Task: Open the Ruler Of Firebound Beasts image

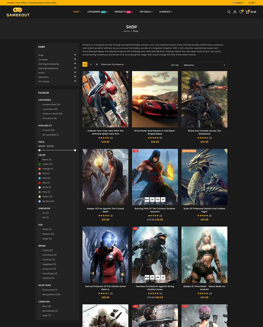Action: coord(204,177)
